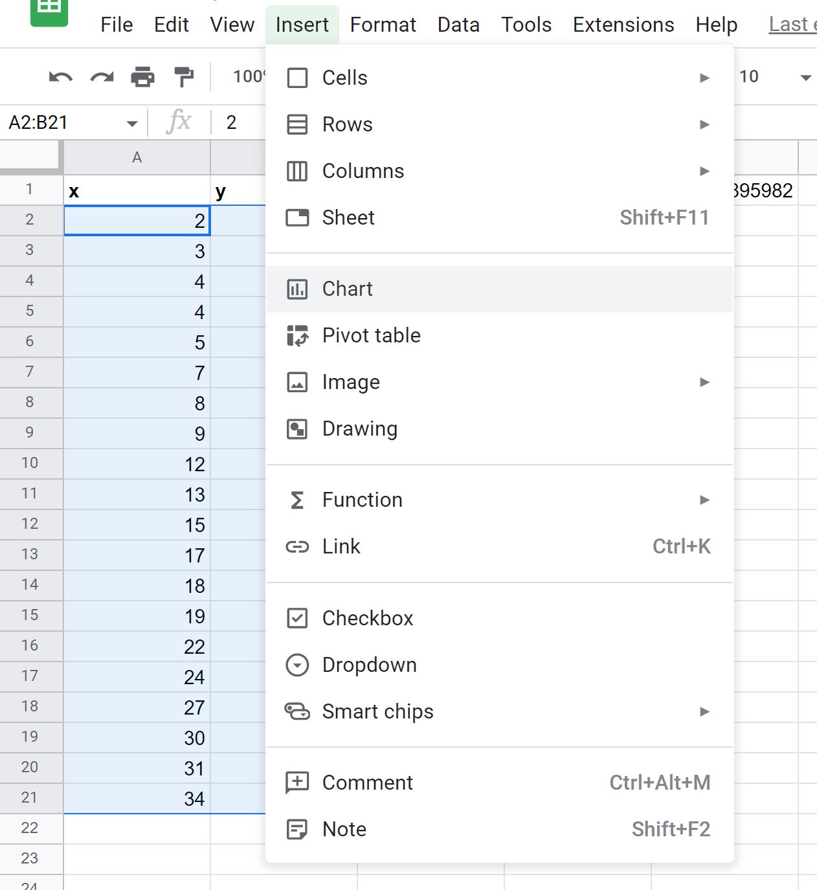
Task: Click cell with value 395982
Action: 765,190
